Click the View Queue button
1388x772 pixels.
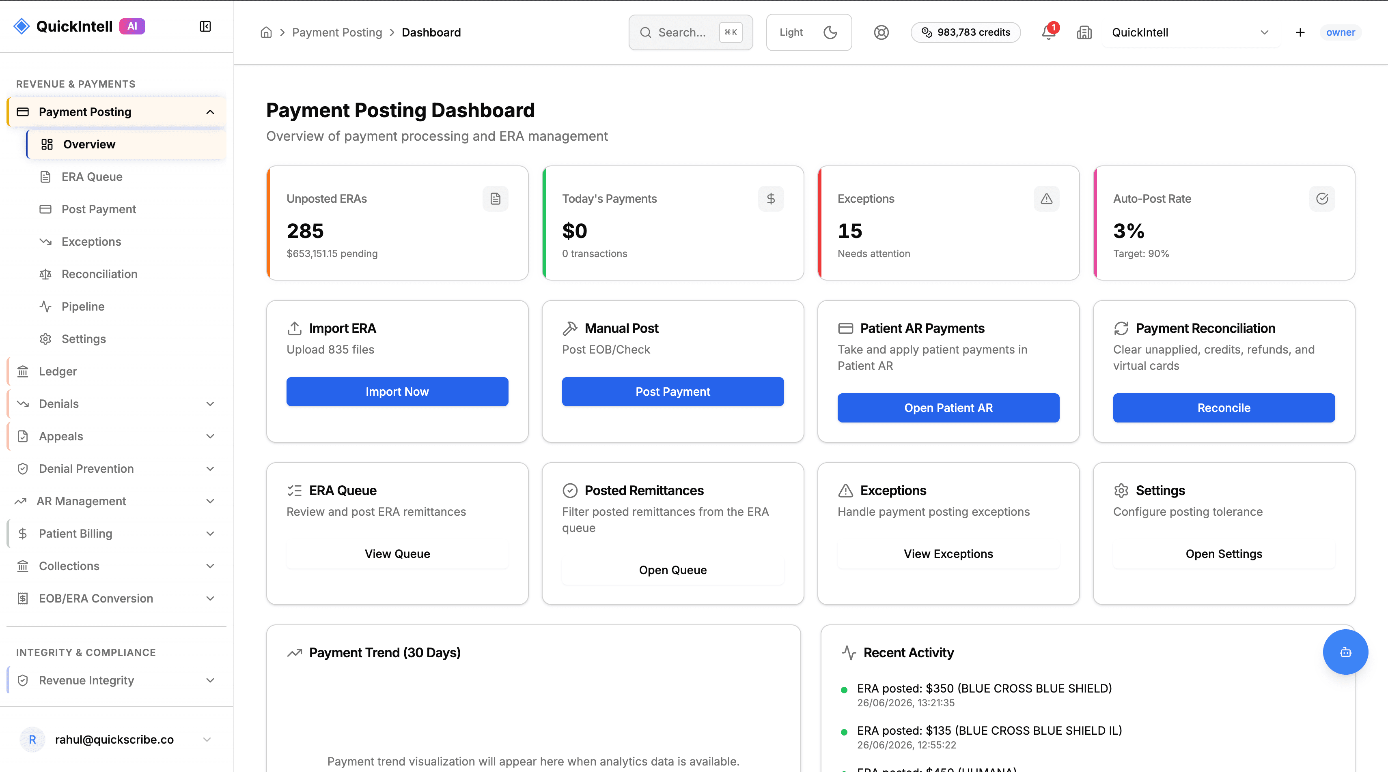click(x=397, y=553)
